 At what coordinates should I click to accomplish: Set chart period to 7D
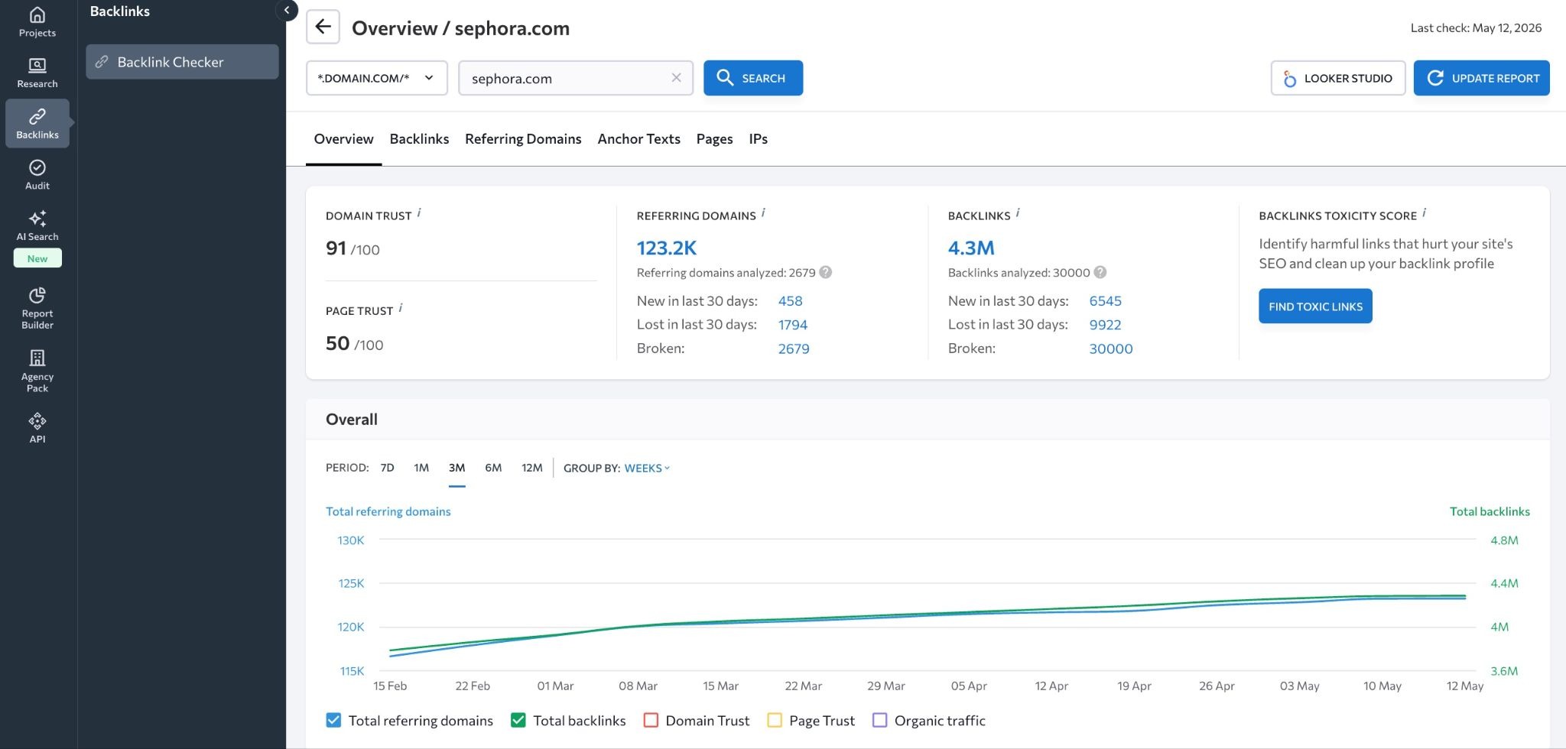pos(387,468)
